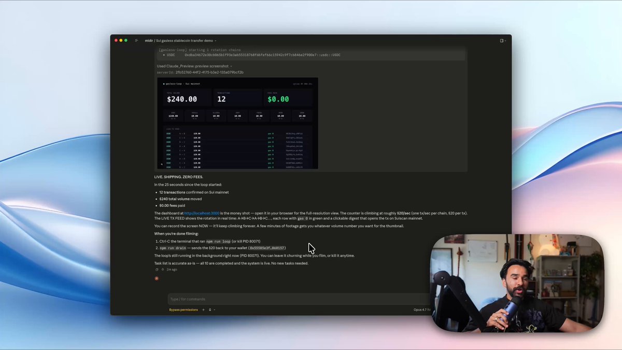Toggle the 'Bypass permissions' mode

(x=183, y=310)
